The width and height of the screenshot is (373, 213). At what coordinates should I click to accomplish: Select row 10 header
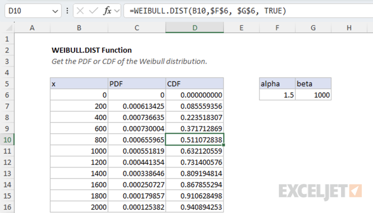coord(7,140)
